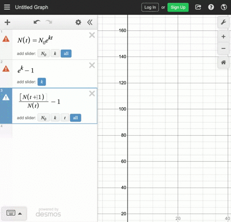The height and width of the screenshot is (222, 231).
Task: Open the help question mark icon
Action: tap(211, 7)
